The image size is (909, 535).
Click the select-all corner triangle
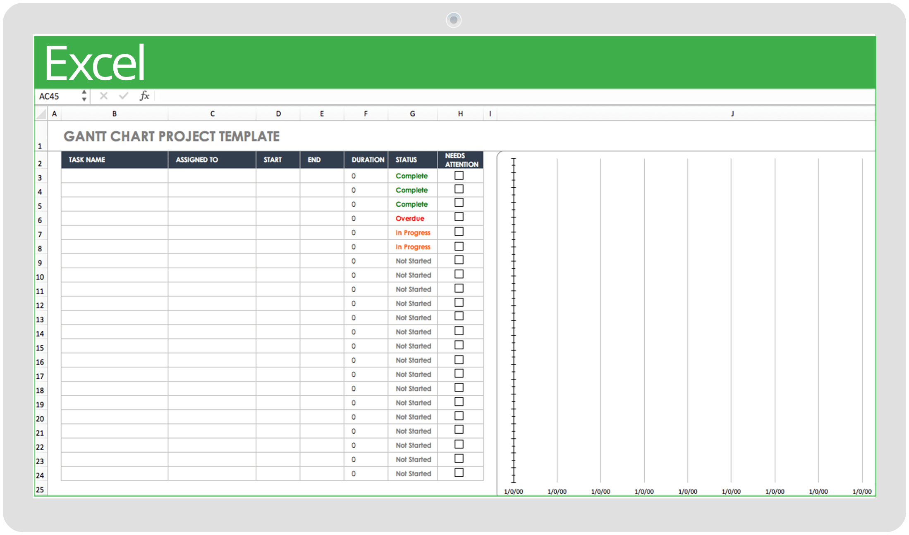41,114
